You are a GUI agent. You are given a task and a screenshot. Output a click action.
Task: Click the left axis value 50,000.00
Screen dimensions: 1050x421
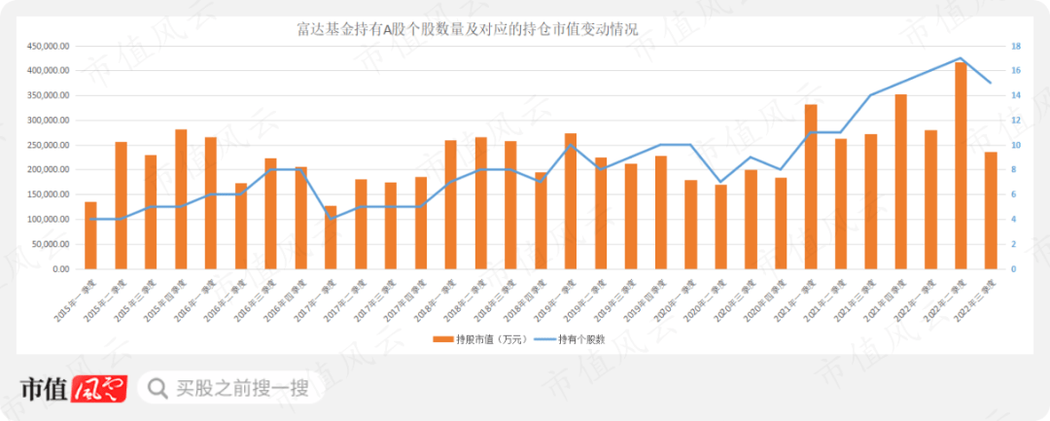pyautogui.click(x=51, y=244)
